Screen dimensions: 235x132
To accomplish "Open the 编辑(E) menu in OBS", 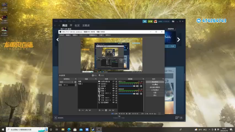I will pyautogui.click(x=68, y=35).
